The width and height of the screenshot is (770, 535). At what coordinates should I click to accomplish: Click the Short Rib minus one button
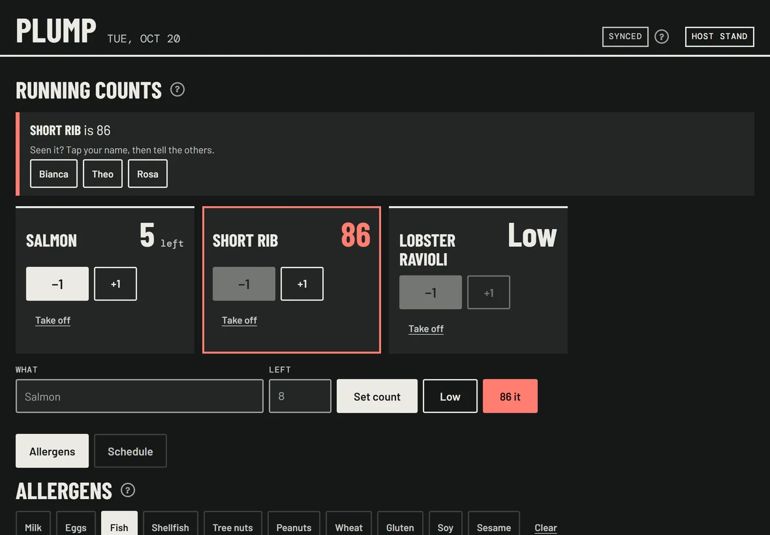click(x=244, y=284)
